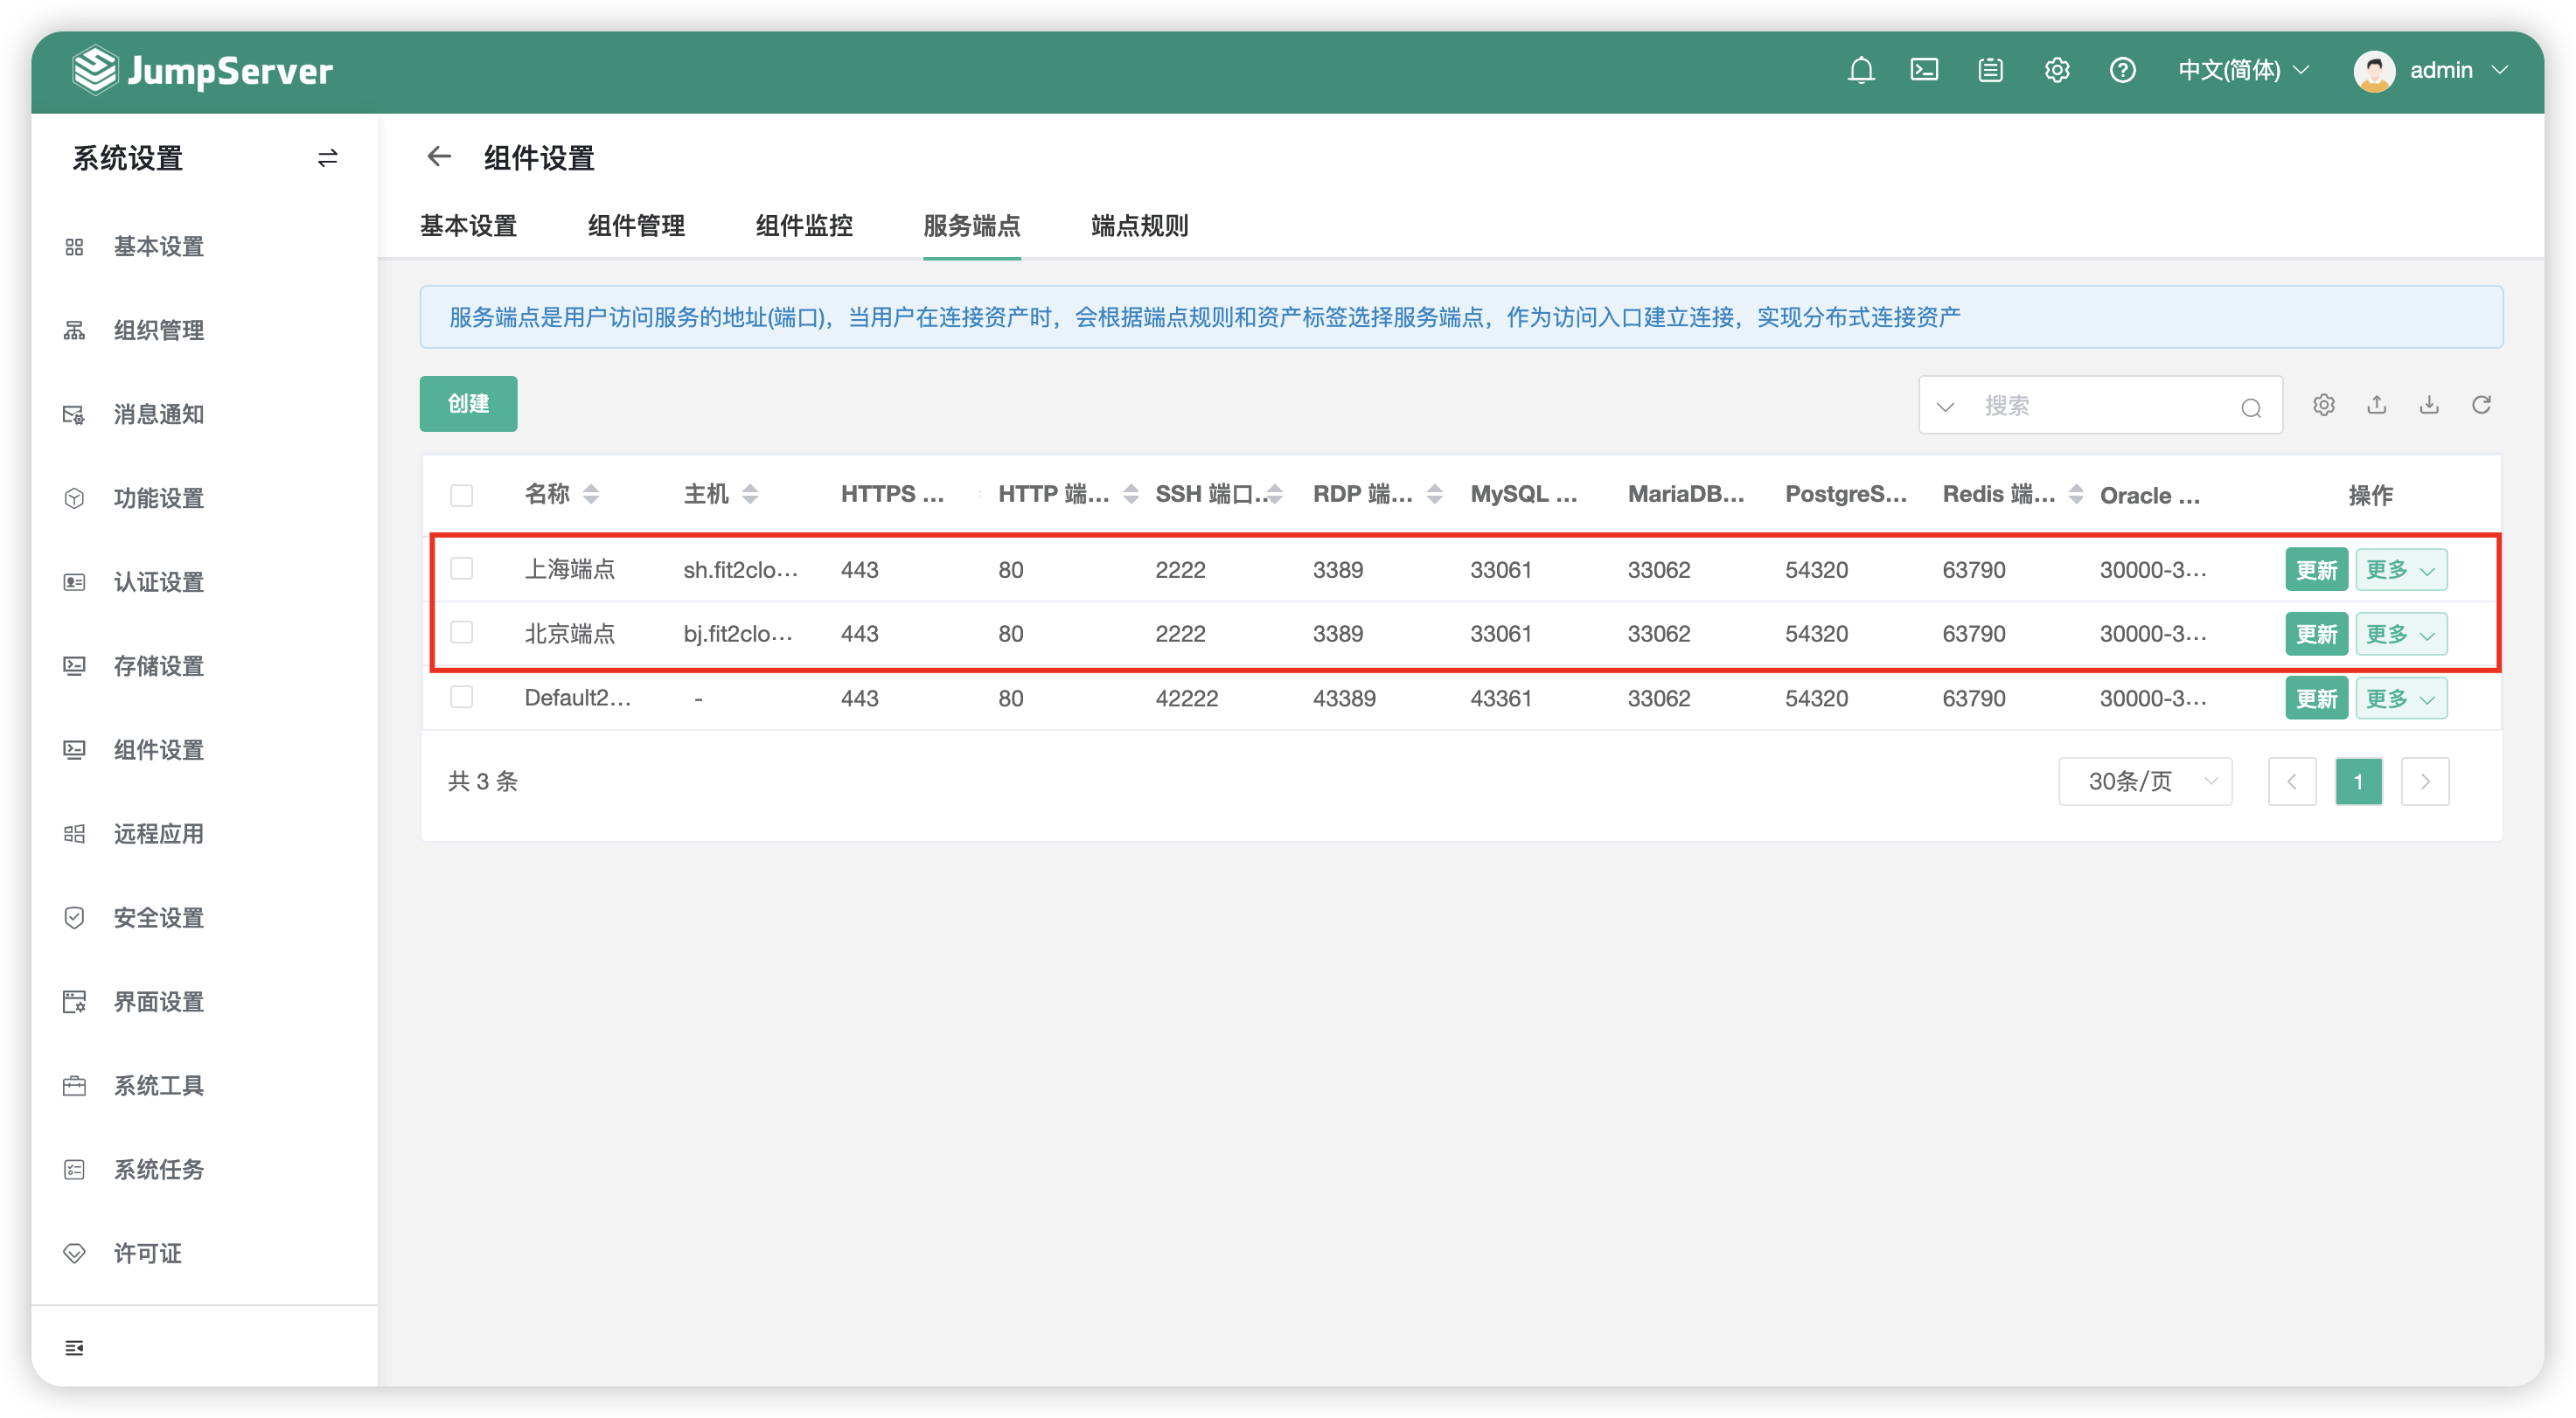The image size is (2576, 1418).
Task: Expand 更多 menu for 上海端点
Action: point(2400,569)
